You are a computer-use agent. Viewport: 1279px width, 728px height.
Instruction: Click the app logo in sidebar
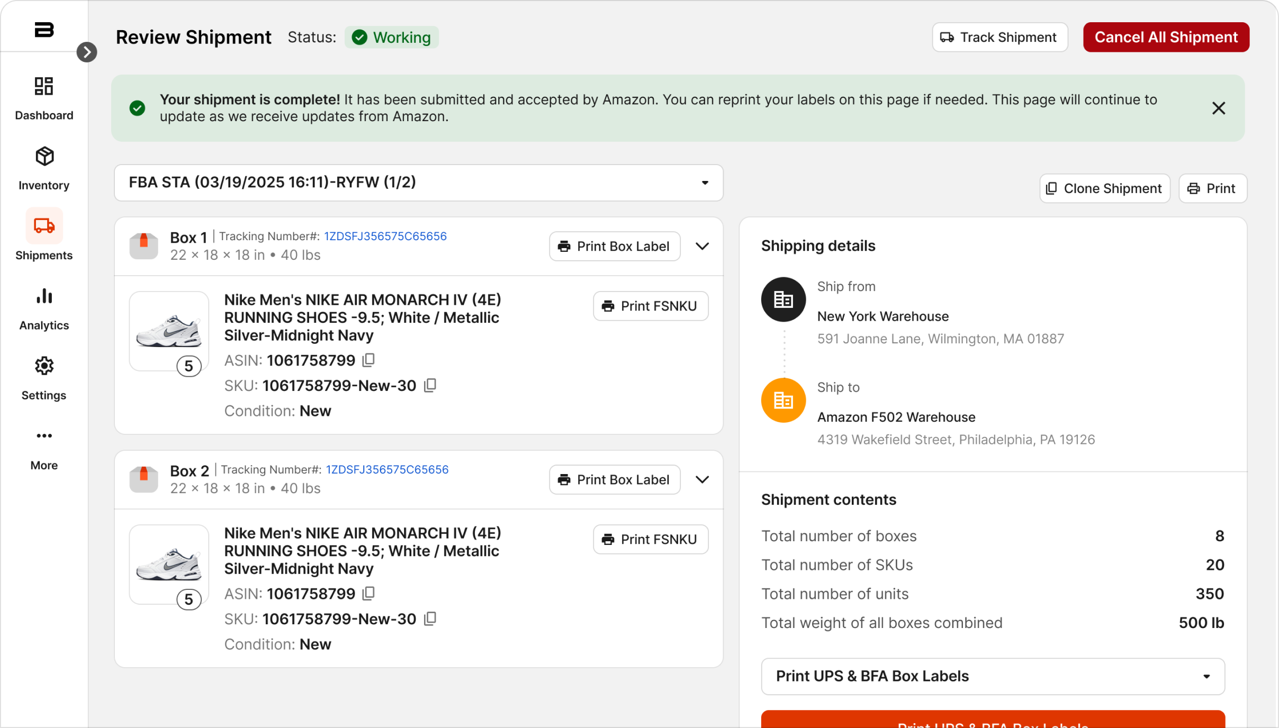(44, 30)
